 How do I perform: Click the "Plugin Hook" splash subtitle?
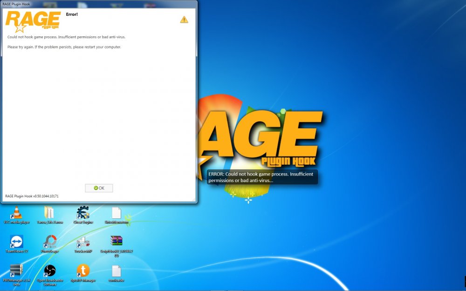[288, 162]
